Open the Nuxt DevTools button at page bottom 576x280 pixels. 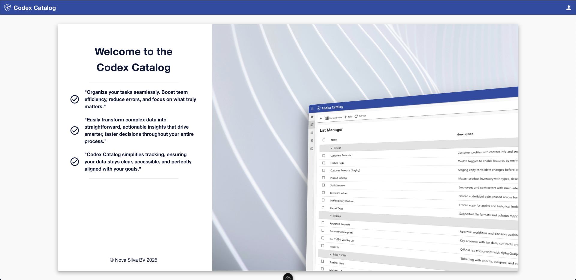coord(288,277)
